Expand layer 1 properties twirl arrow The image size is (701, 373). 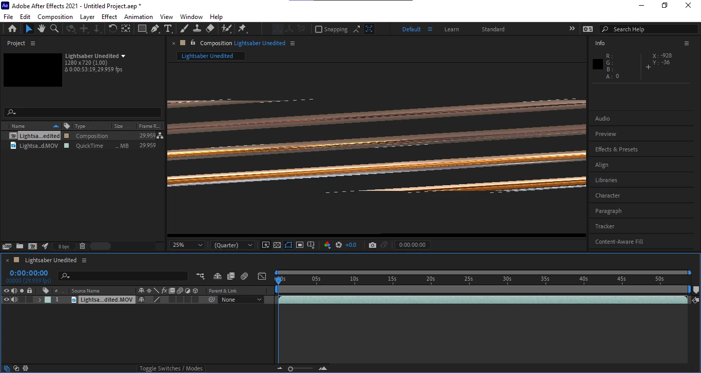click(40, 300)
